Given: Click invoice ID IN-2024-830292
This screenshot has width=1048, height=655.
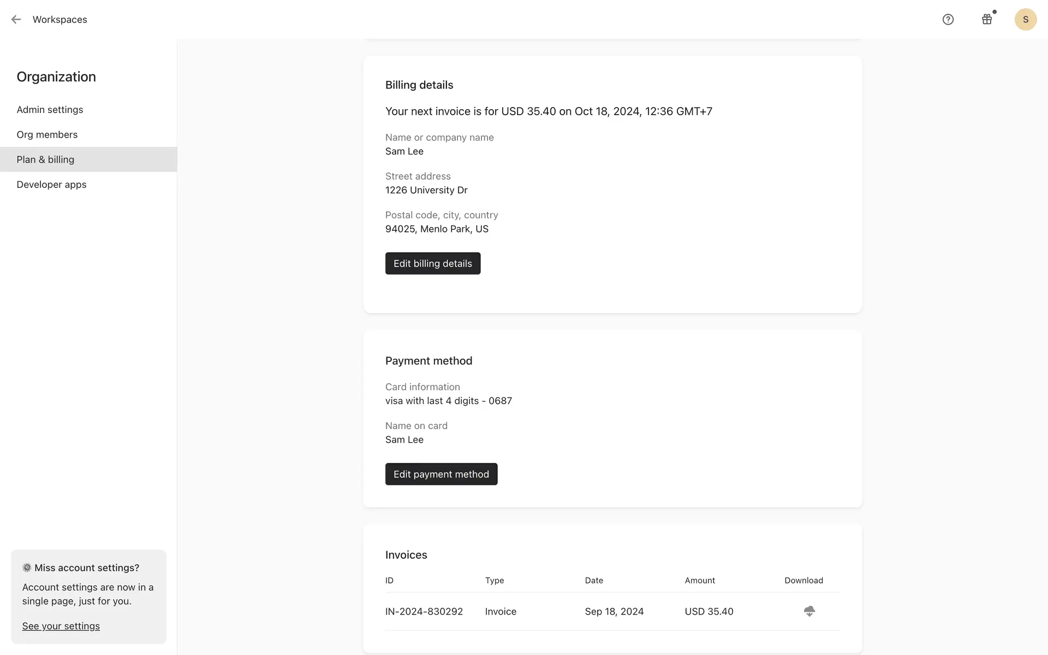Looking at the screenshot, I should pyautogui.click(x=424, y=611).
